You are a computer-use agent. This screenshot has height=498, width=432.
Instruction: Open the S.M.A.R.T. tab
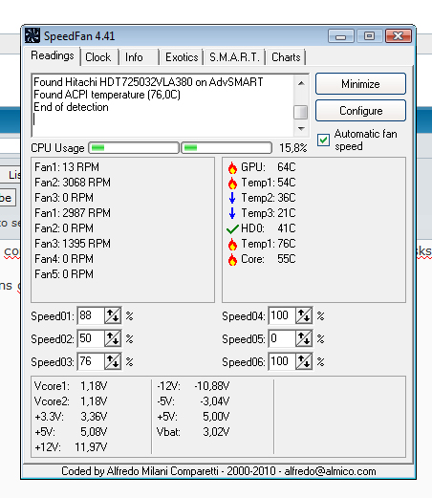234,57
